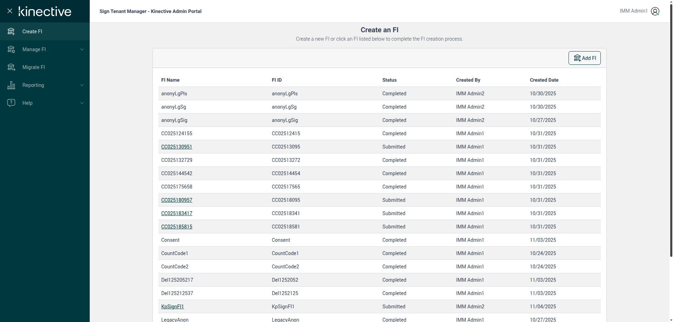673x322 pixels.
Task: Open the user profile avatar icon
Action: click(655, 11)
